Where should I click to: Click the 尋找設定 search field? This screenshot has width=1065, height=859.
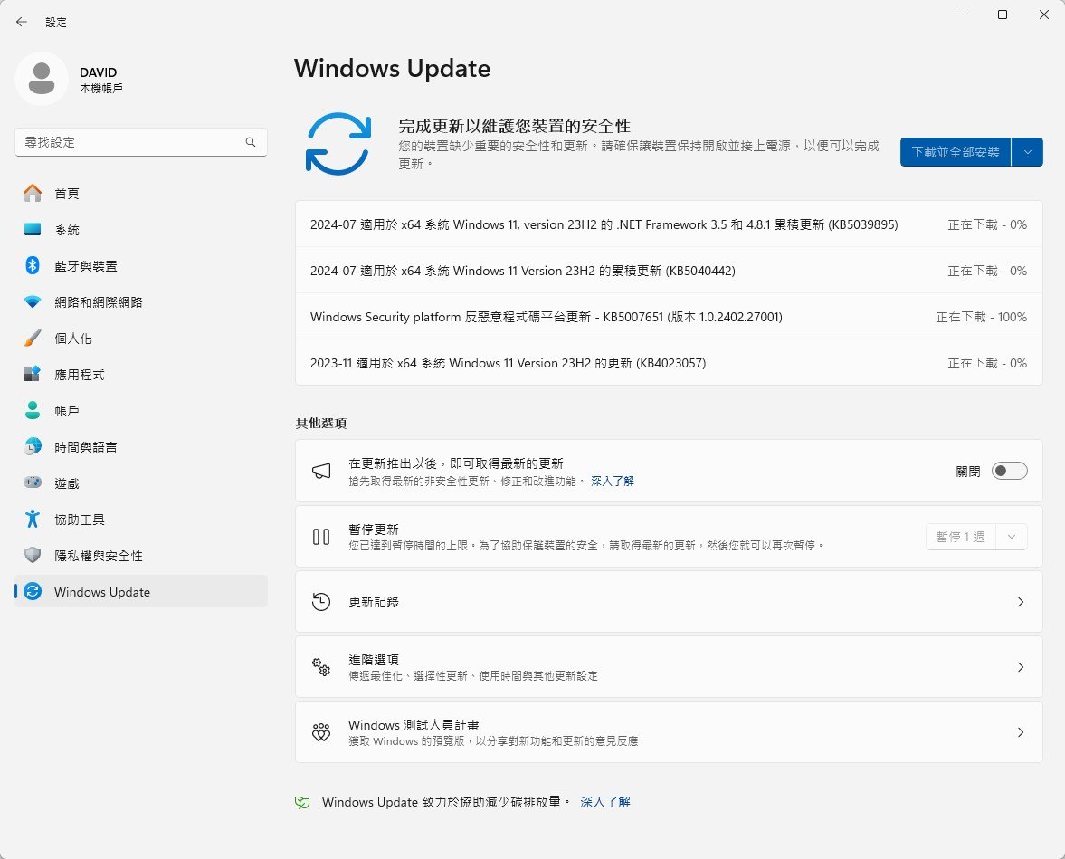point(140,142)
